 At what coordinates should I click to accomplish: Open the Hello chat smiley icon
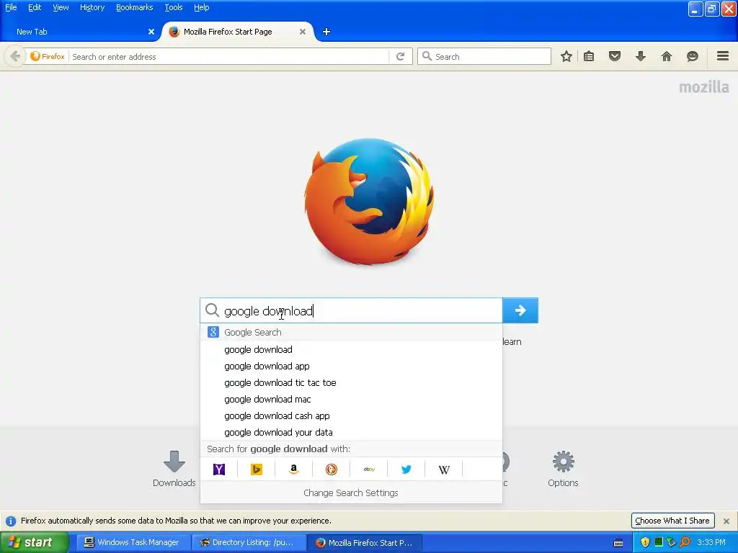click(x=693, y=56)
